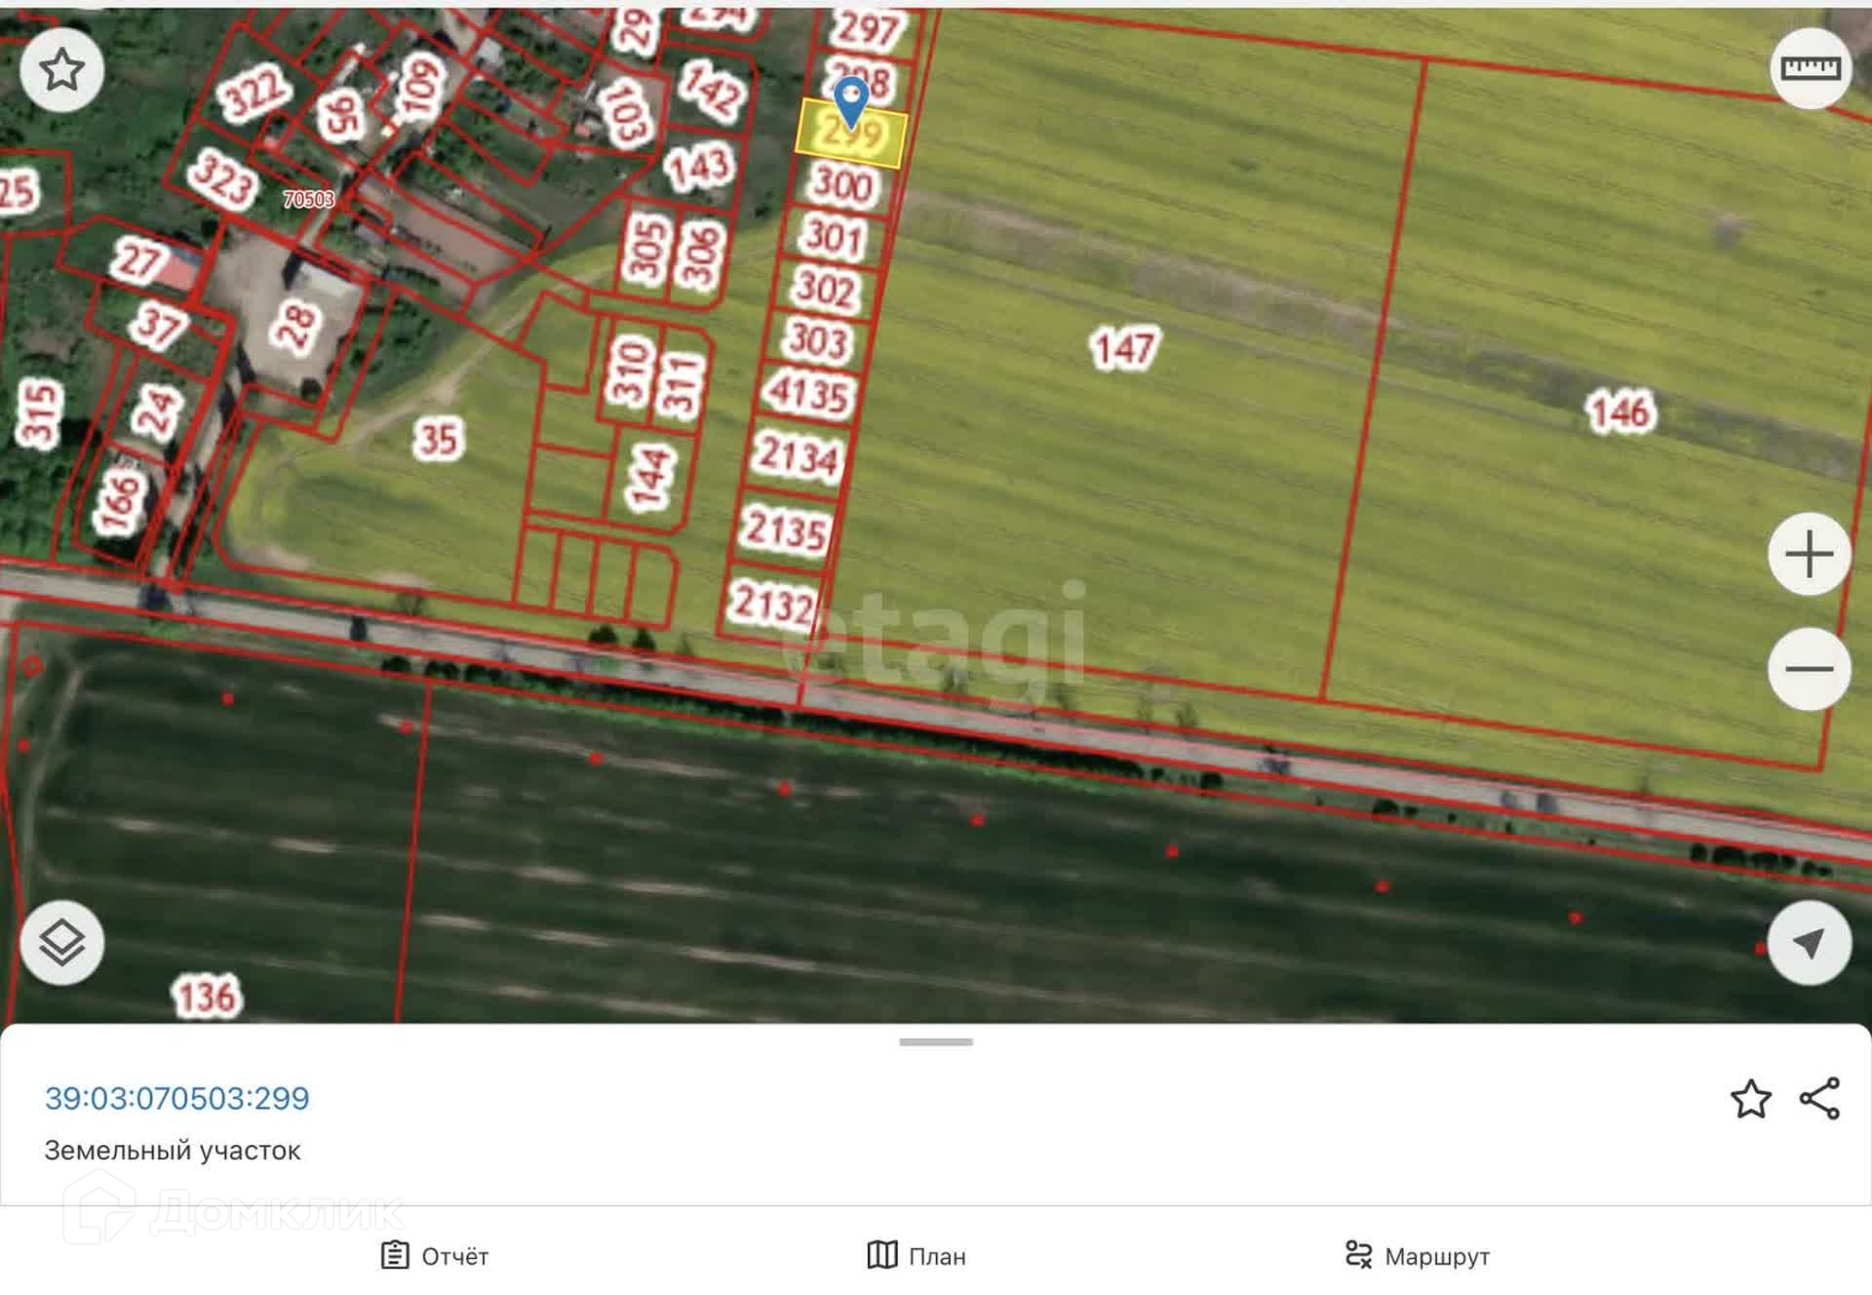Expand the bottom sheet drag handle
Screen dimensions: 1872x1295
coord(936,1042)
